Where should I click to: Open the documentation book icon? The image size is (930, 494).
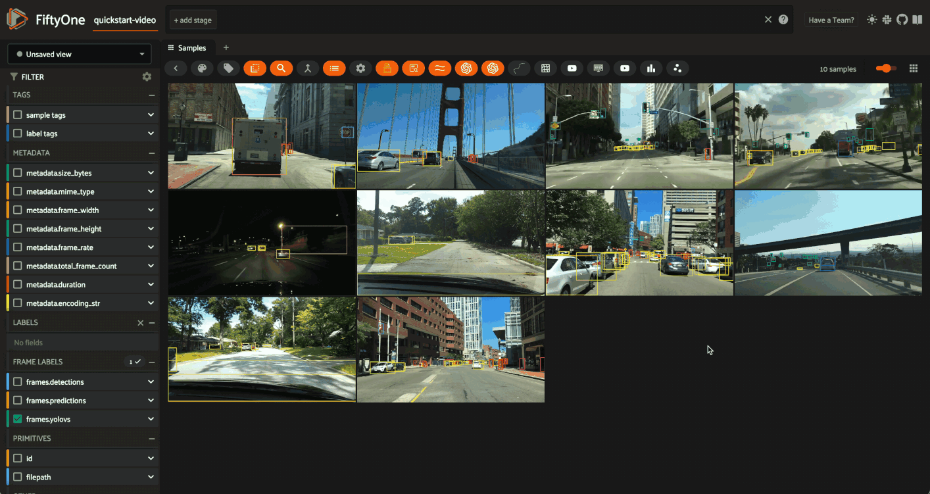point(917,20)
